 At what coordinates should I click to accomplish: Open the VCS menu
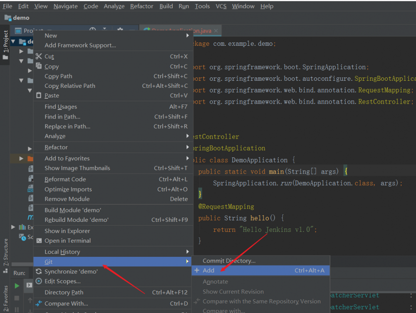[221, 6]
